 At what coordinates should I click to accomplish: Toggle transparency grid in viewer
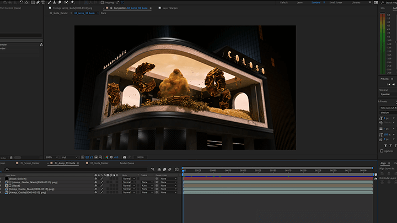[x=87, y=157]
